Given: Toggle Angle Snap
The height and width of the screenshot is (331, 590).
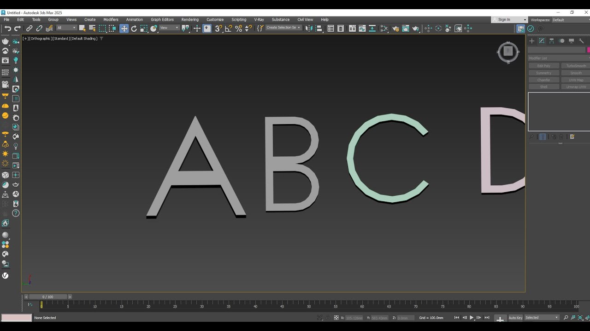Looking at the screenshot, I should [229, 29].
